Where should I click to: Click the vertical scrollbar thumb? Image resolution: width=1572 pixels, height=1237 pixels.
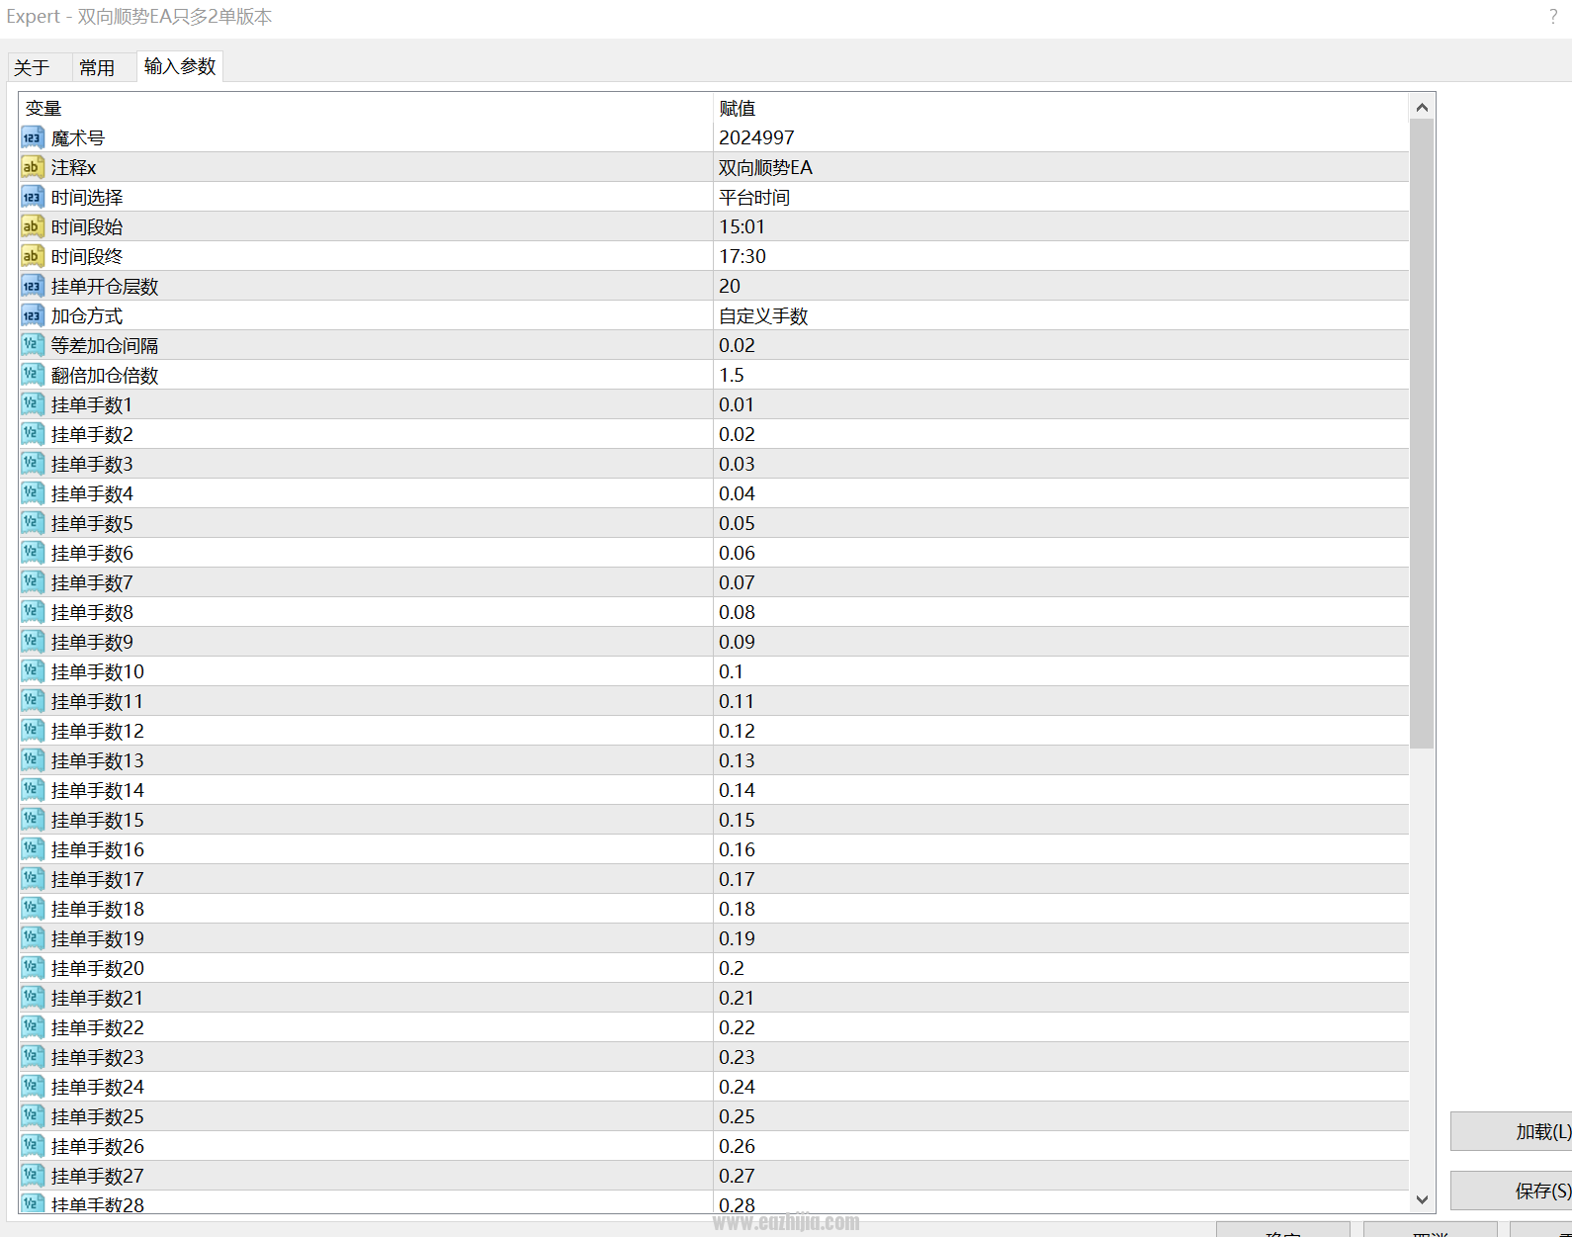[1422, 434]
